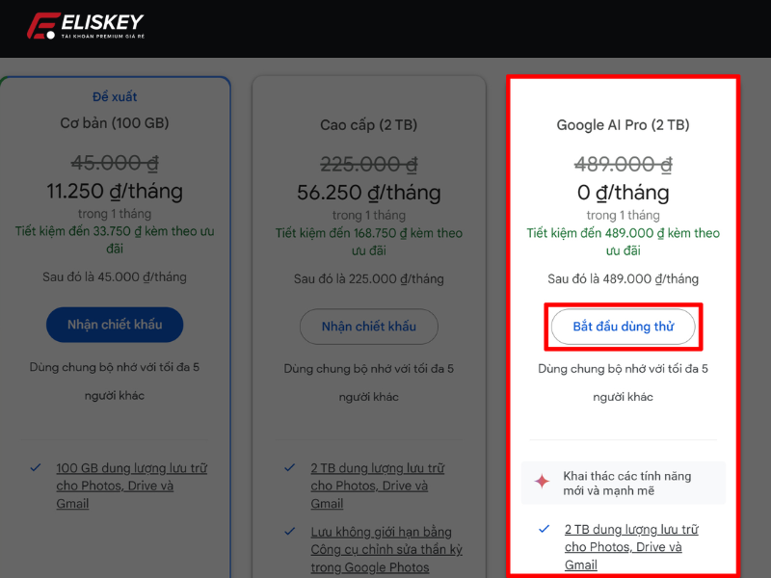This screenshot has width=771, height=578.
Task: Click the Khai thác các tính năng feature row
Action: pyautogui.click(x=623, y=483)
